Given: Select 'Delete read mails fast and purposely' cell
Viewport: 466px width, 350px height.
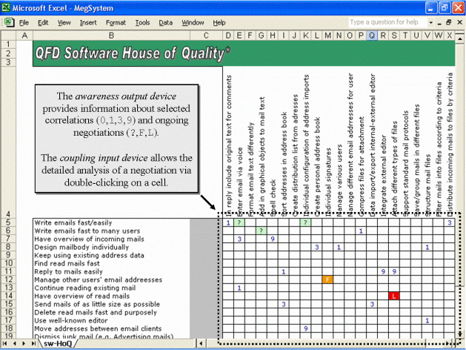Looking at the screenshot, I should click(x=111, y=312).
